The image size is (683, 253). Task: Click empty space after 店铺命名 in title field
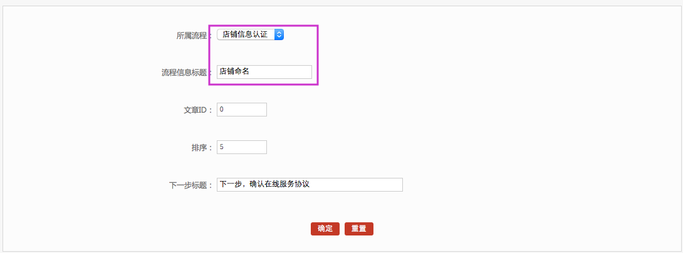pos(285,72)
